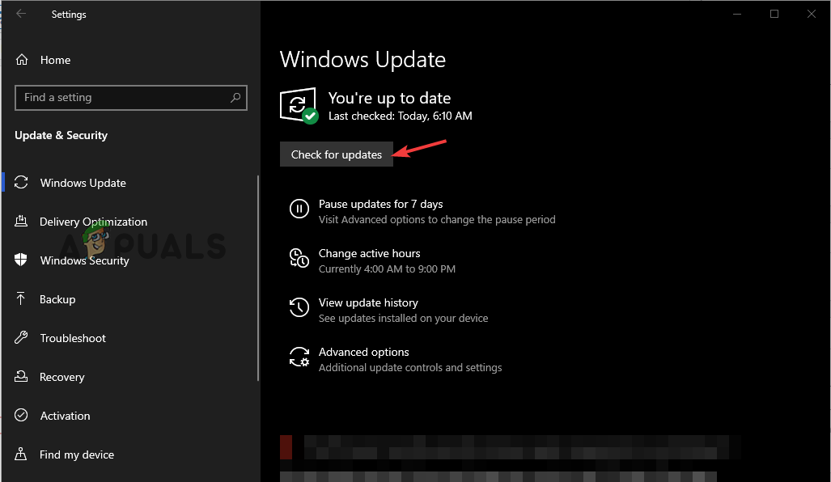Click the active hours clock icon
This screenshot has height=482, width=831.
click(x=299, y=258)
